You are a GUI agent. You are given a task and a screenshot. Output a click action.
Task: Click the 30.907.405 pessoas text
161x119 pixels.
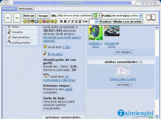pyautogui.click(x=60, y=30)
